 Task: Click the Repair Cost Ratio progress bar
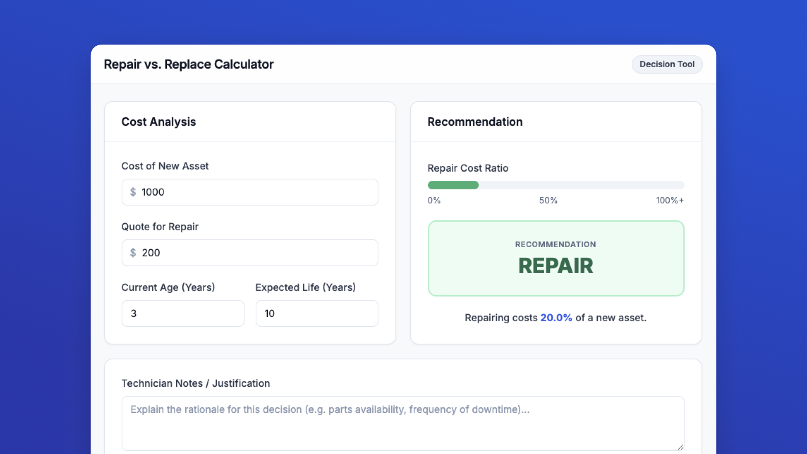(556, 185)
